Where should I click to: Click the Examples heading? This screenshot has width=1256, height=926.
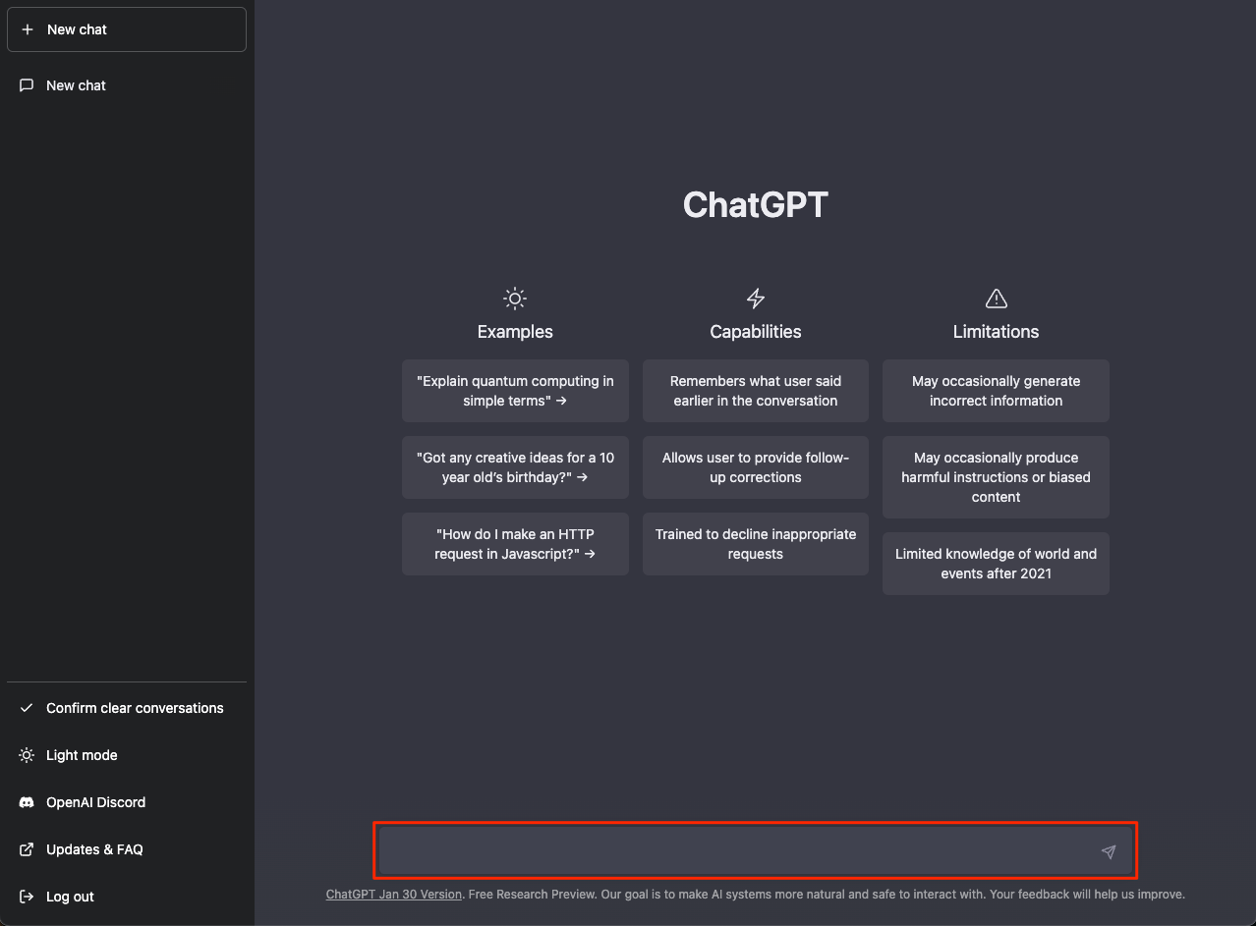pos(515,332)
